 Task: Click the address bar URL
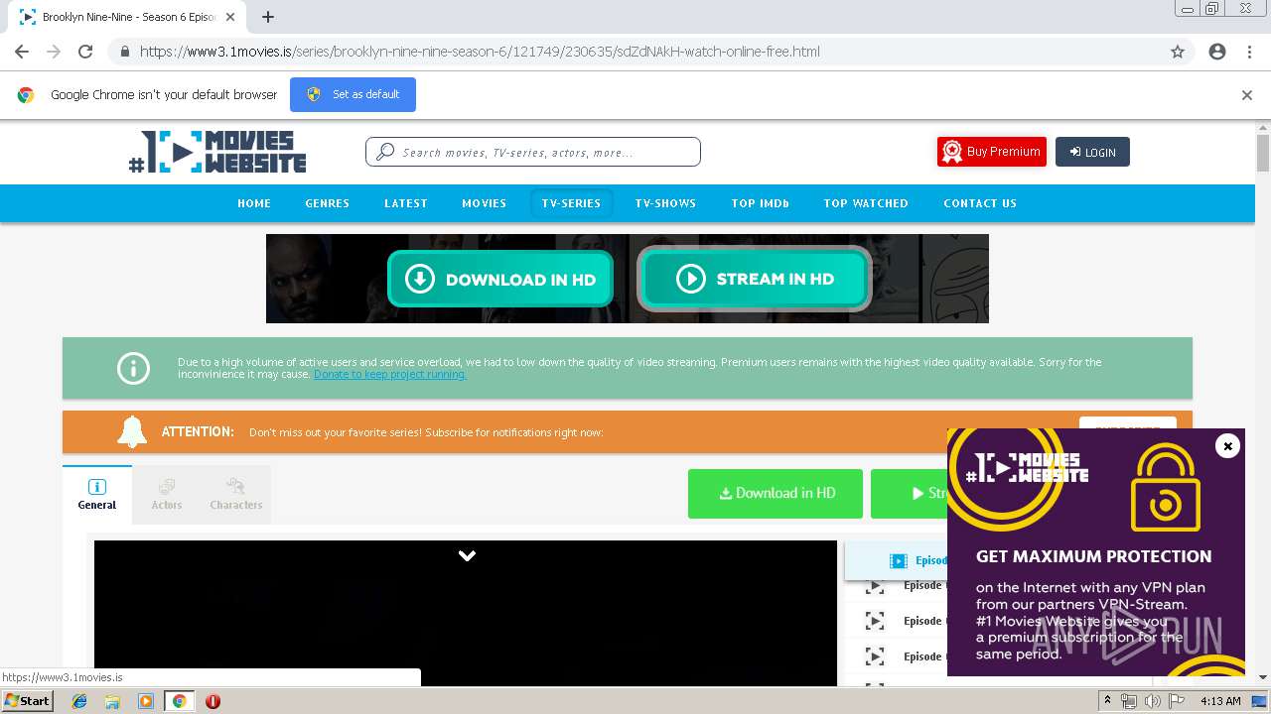tap(480, 52)
